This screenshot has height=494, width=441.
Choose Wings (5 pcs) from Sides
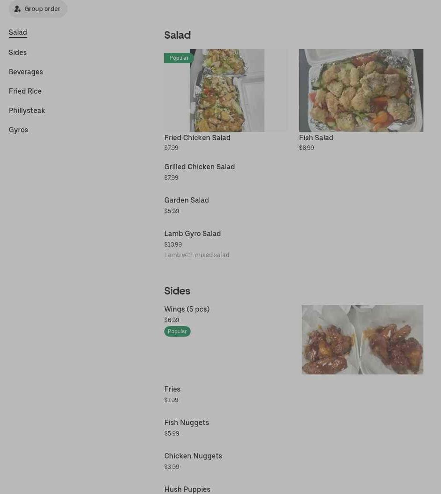pos(187,309)
